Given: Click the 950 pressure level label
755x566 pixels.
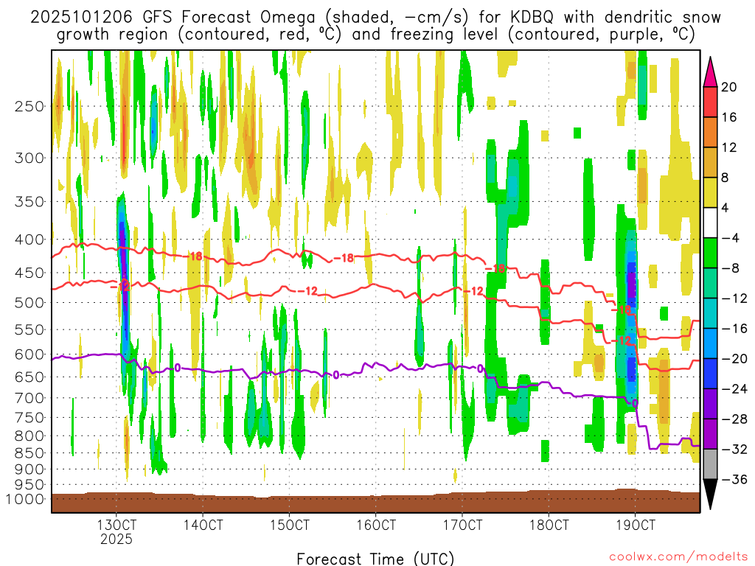Looking at the screenshot, I should tap(29, 485).
